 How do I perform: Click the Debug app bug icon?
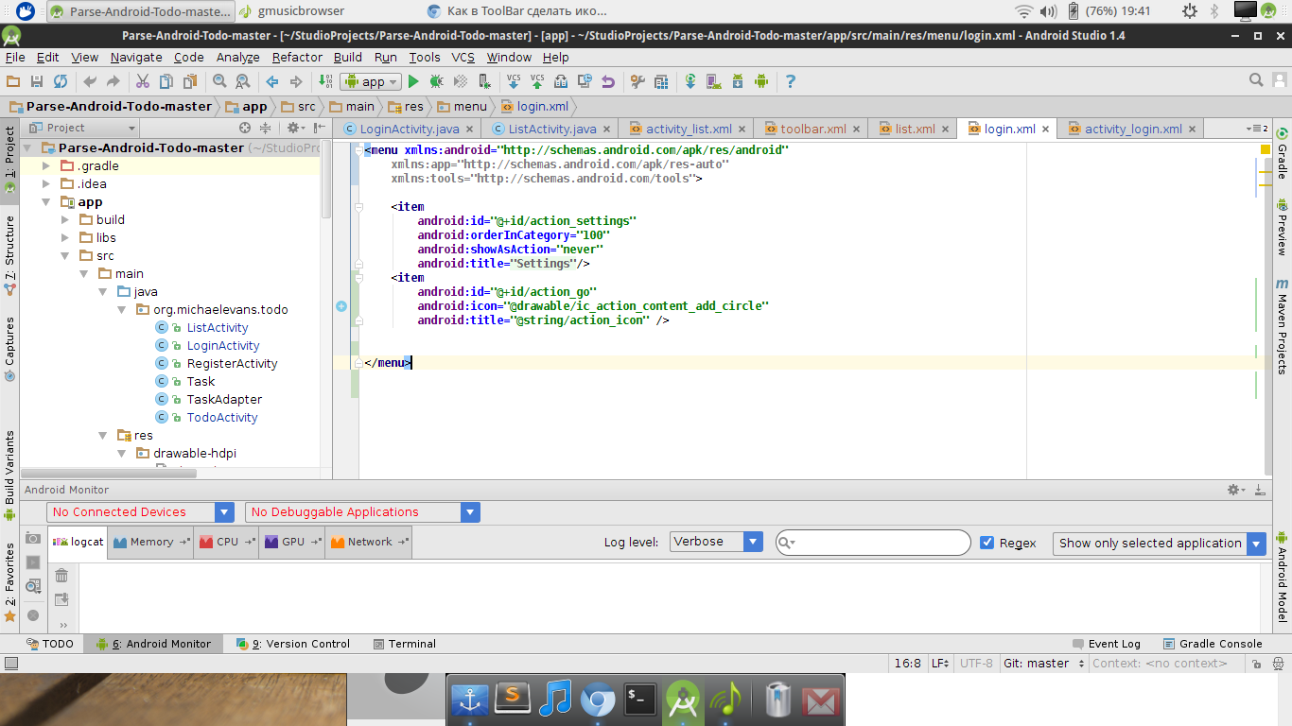437,82
